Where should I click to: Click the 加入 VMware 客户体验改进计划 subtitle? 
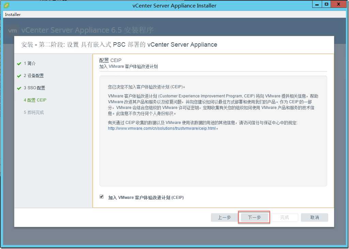click(x=128, y=66)
